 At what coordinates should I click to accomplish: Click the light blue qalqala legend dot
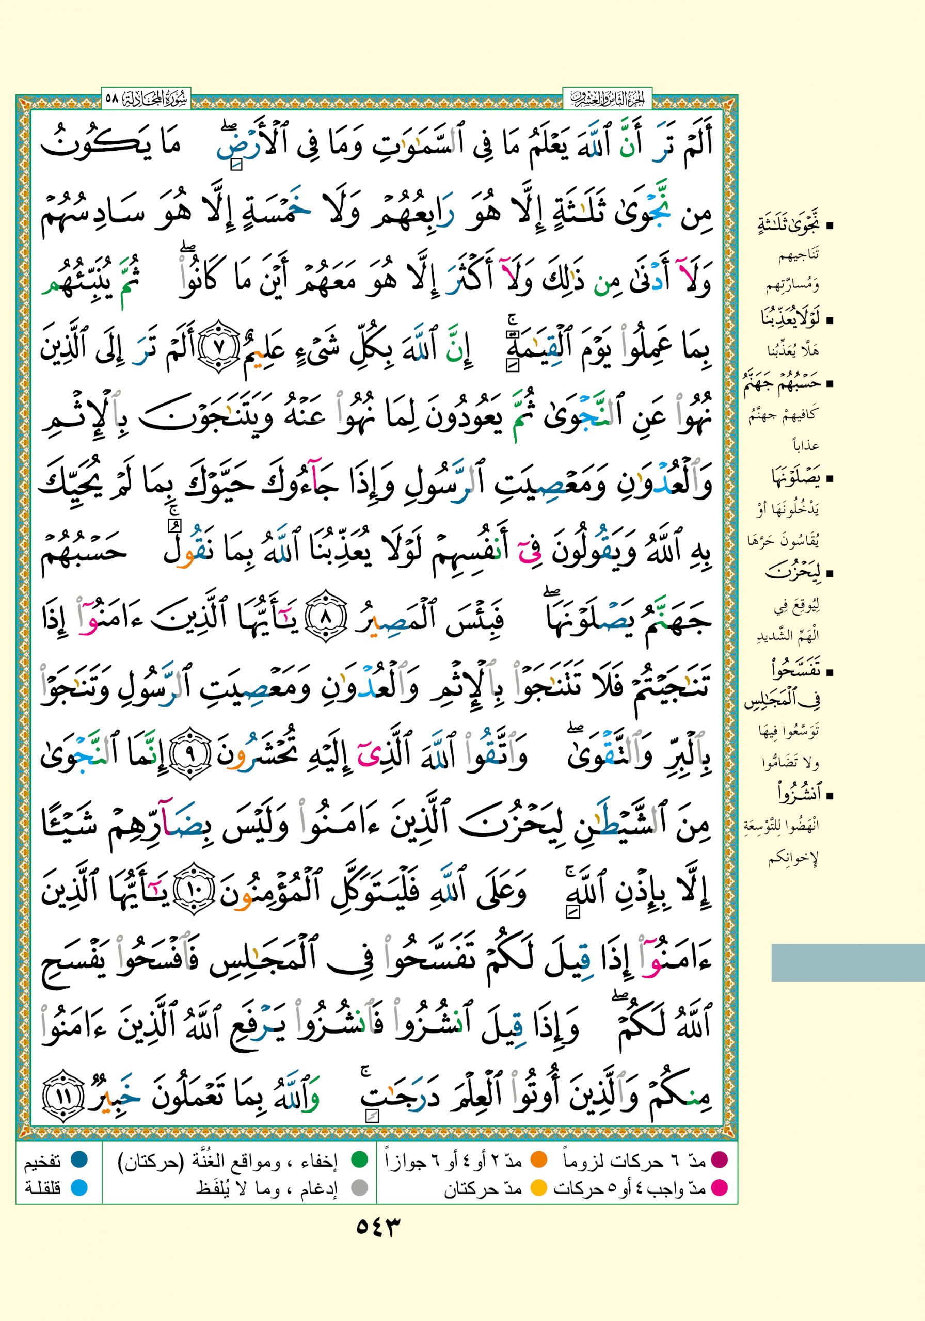(79, 1187)
